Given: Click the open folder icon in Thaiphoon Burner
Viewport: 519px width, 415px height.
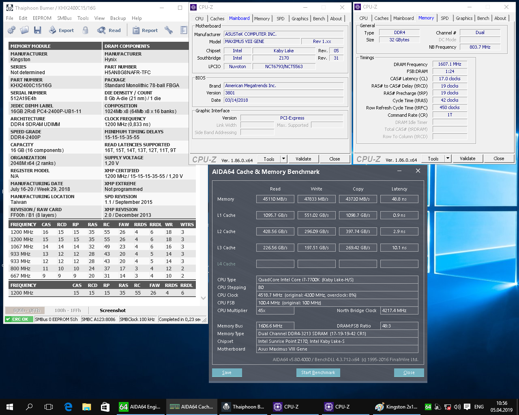Looking at the screenshot, I should pyautogui.click(x=24, y=30).
